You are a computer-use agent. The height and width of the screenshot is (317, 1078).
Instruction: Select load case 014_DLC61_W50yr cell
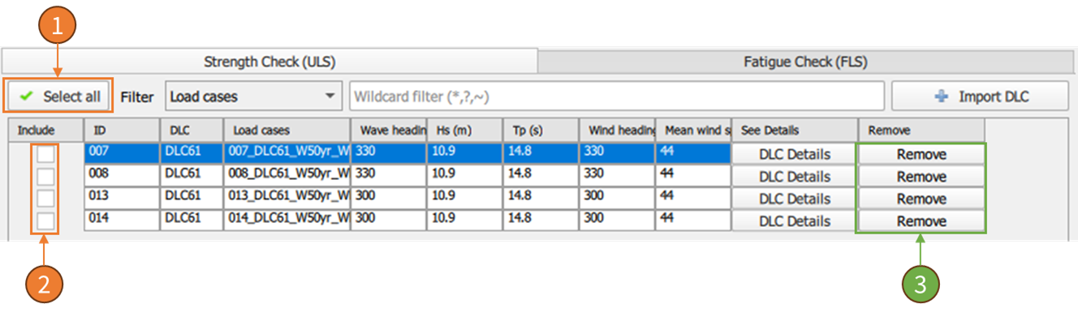pos(287,221)
